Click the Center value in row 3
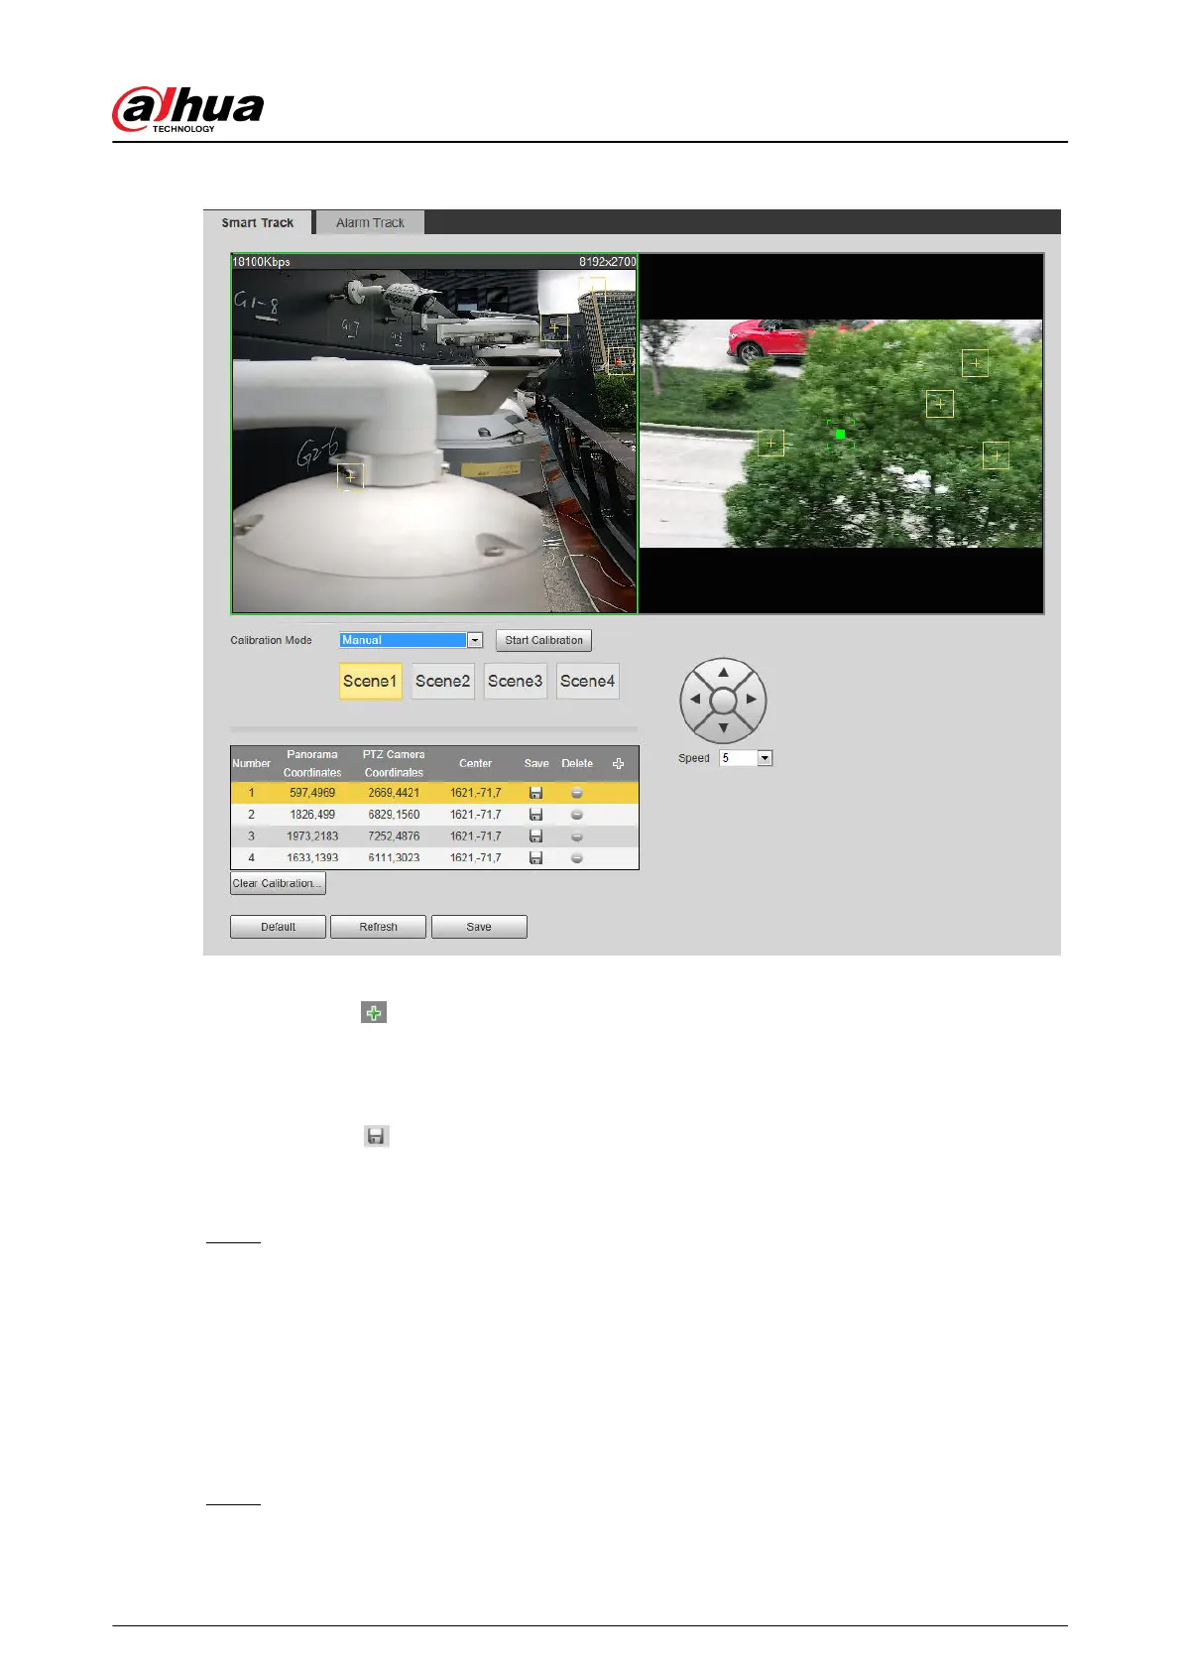The image size is (1181, 1671). (476, 836)
